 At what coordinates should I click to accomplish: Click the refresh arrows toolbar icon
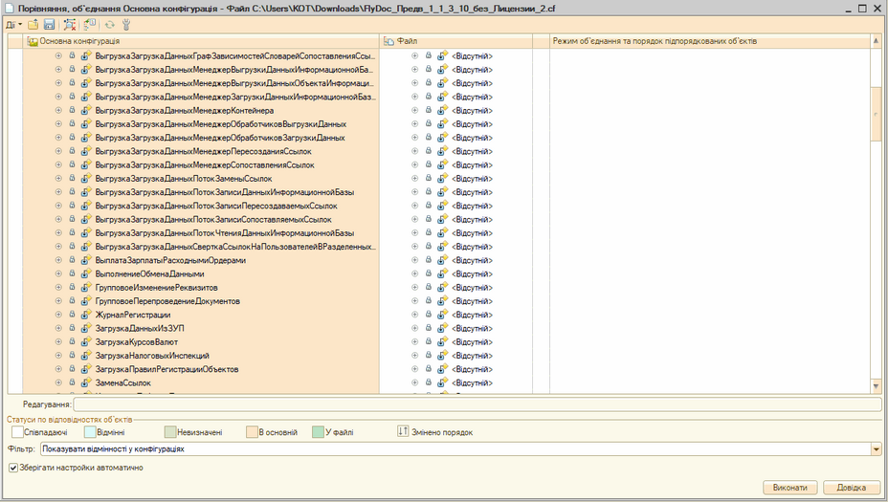[x=109, y=24]
